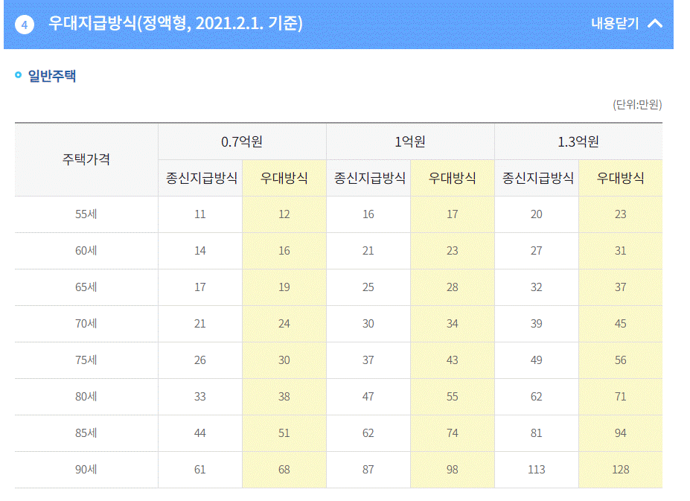Click value 39 in the 70세 row
The width and height of the screenshot is (690, 501).
coord(537,324)
